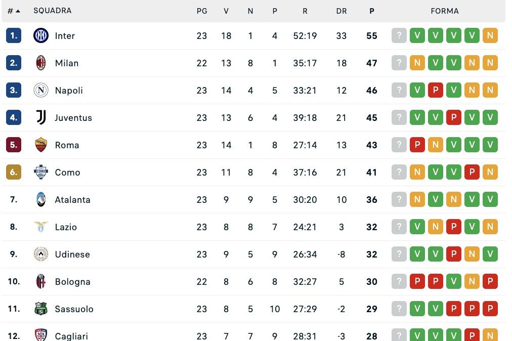The width and height of the screenshot is (512, 341).
Task: Click the Sassuolo club crest
Action: coord(41,309)
